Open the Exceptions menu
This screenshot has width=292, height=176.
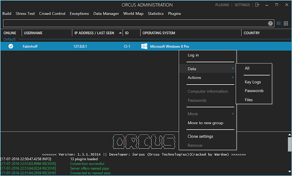pyautogui.click(x=79, y=14)
